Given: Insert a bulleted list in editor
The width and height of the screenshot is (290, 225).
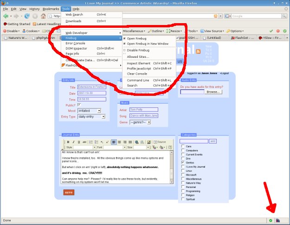Looking at the screenshot, I should pos(97,142).
